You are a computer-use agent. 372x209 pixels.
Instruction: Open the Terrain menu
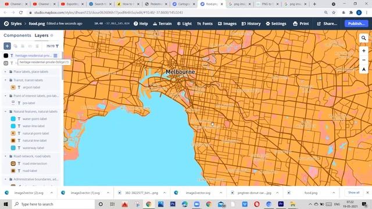[162, 23]
